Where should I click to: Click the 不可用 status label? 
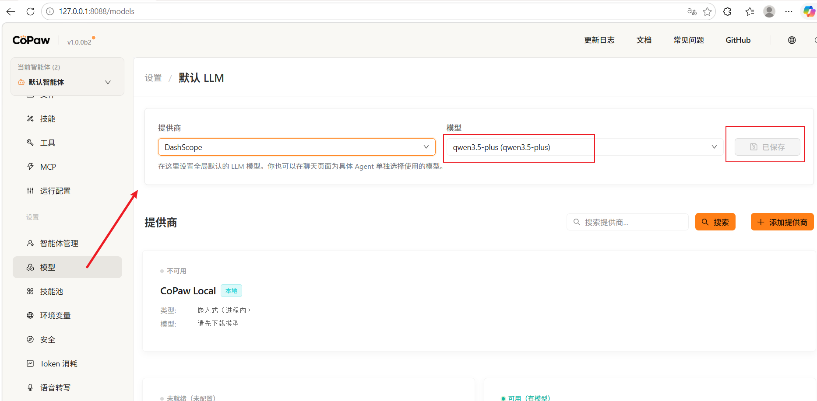(x=176, y=271)
